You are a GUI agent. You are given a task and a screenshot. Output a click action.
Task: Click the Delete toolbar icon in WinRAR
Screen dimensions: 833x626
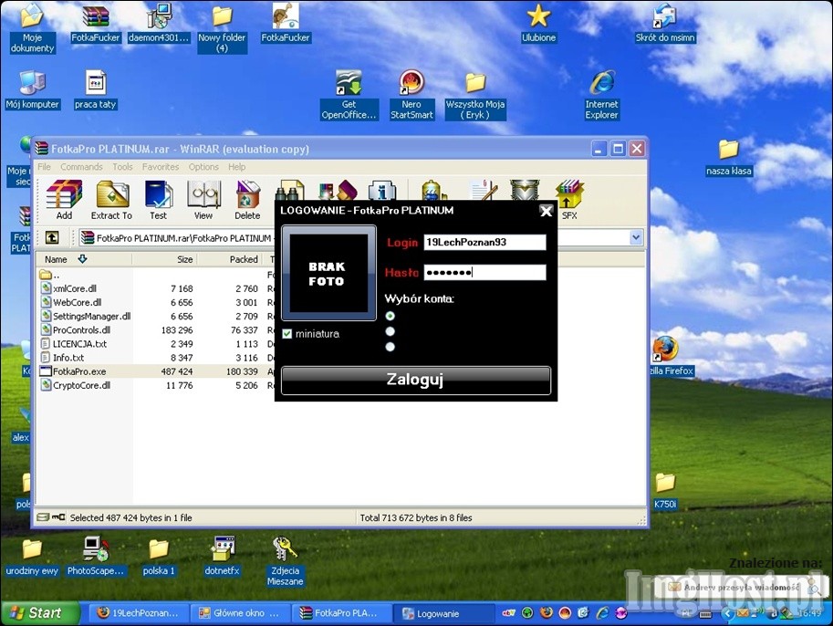click(x=247, y=200)
